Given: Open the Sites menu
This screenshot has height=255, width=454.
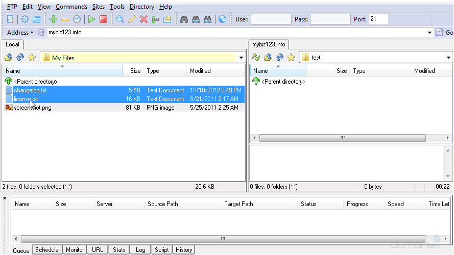Looking at the screenshot, I should pos(99,7).
